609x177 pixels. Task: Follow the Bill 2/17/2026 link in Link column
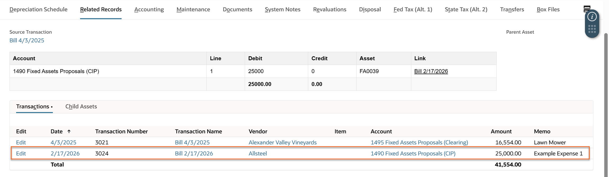click(431, 71)
